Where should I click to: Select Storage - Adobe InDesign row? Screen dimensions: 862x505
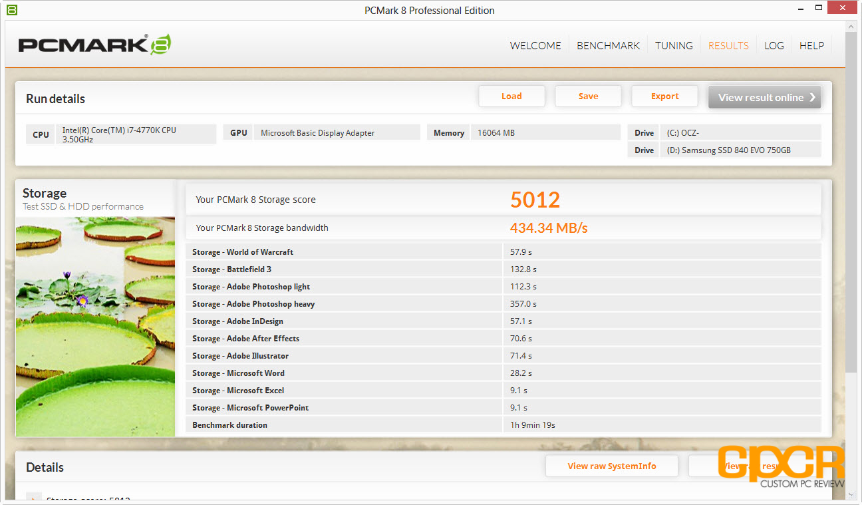(503, 321)
